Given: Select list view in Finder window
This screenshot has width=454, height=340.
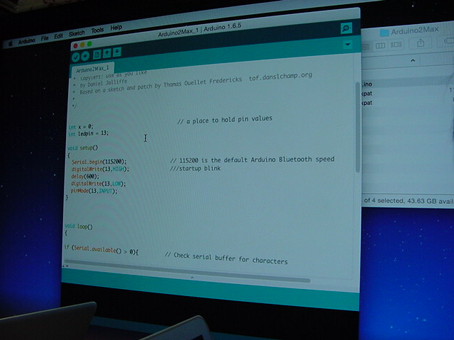Looking at the screenshot, I should coord(366,46).
